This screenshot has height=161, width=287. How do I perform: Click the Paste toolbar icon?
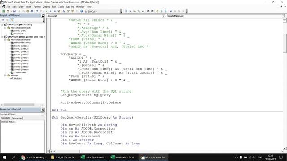click(28, 11)
